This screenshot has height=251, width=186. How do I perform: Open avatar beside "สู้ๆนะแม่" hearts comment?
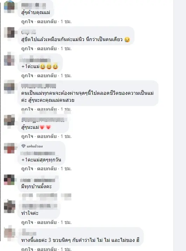[9, 120]
